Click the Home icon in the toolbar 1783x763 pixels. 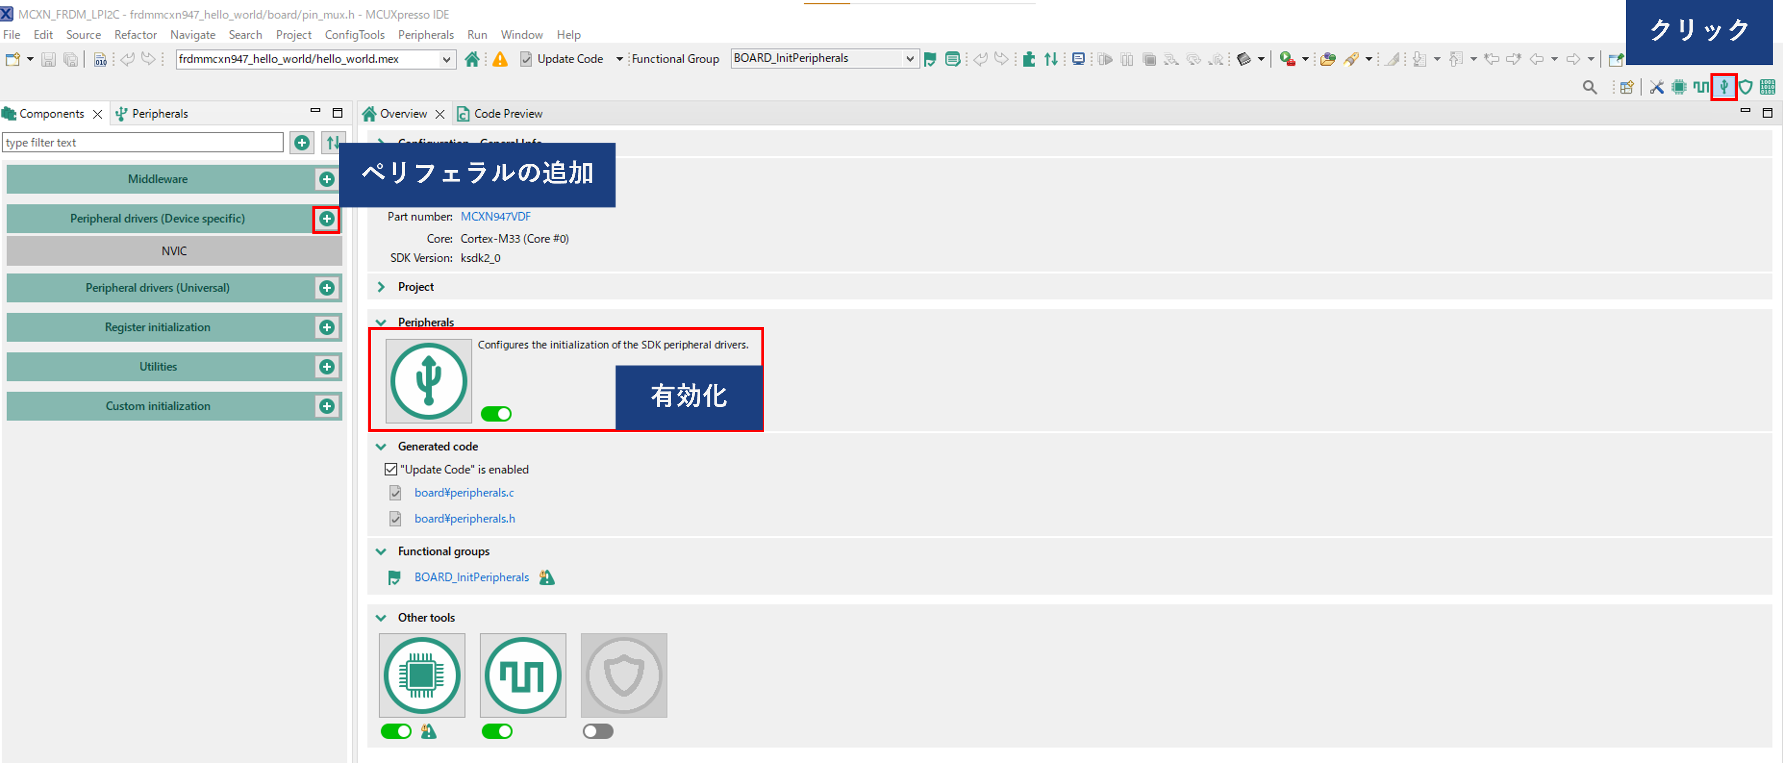[x=472, y=59]
